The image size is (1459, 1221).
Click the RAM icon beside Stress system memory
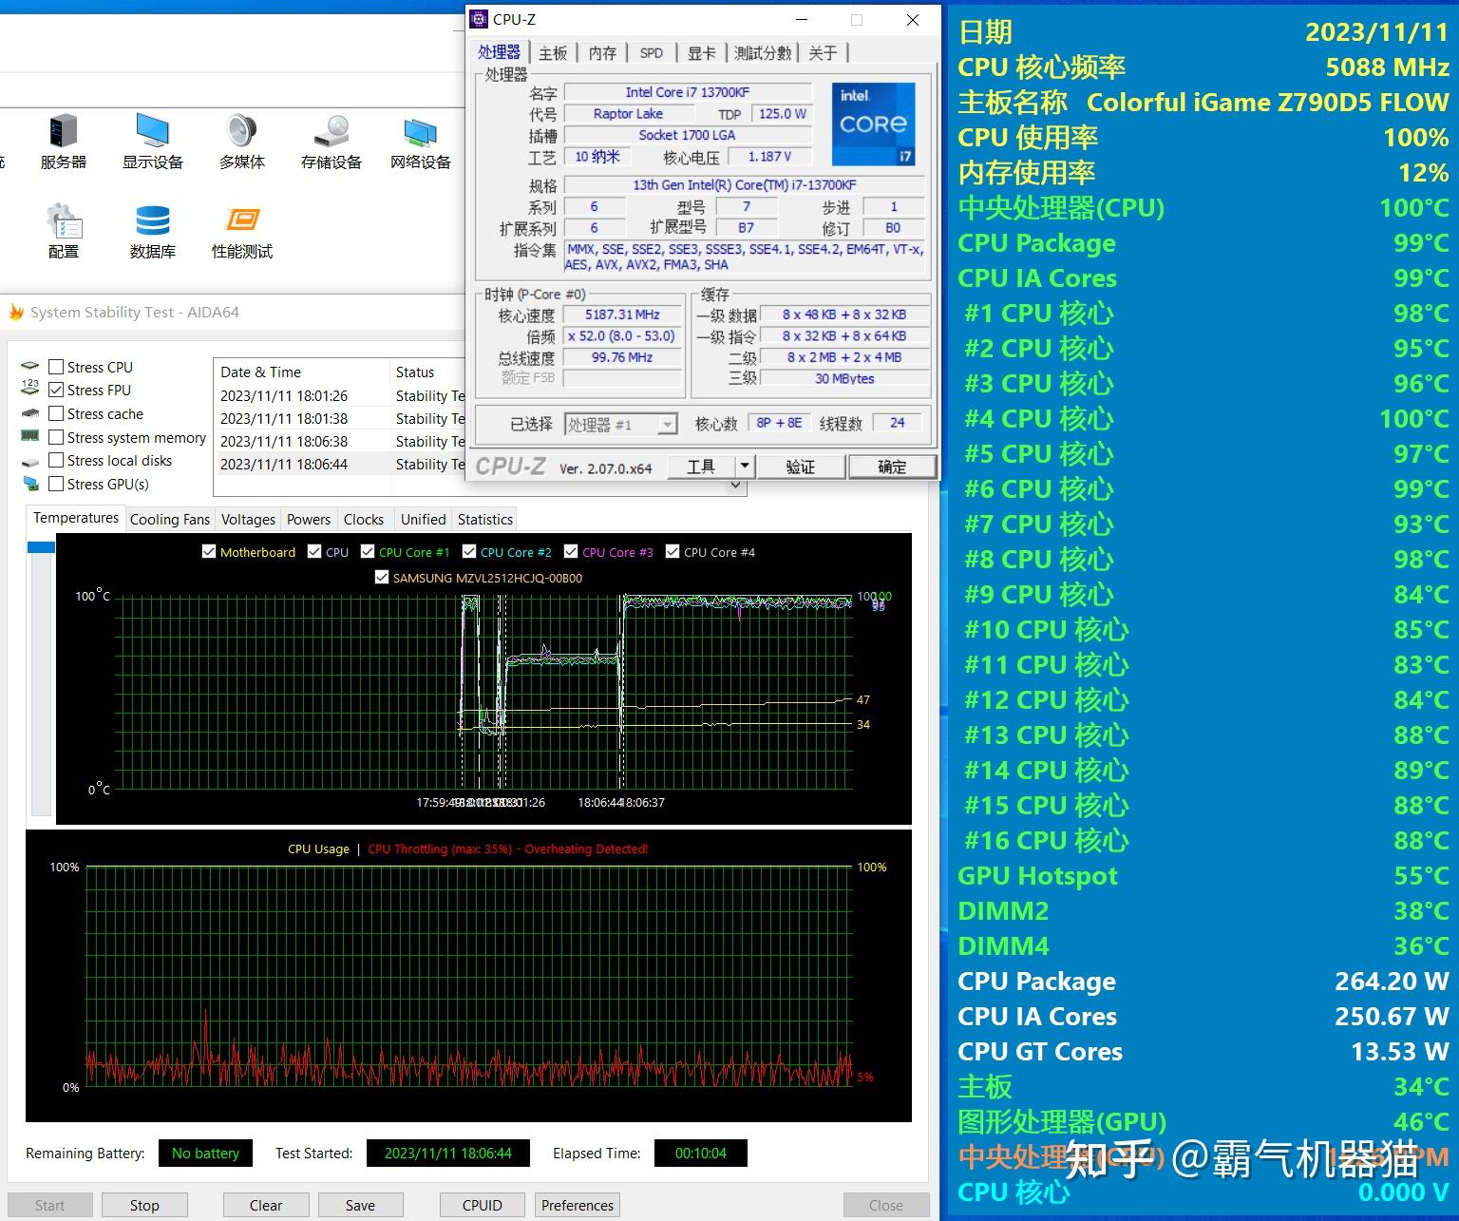30,437
